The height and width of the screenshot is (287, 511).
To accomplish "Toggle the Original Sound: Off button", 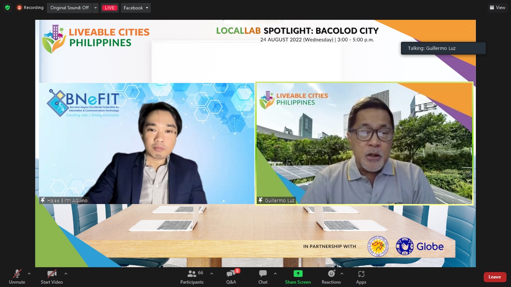I will point(69,8).
